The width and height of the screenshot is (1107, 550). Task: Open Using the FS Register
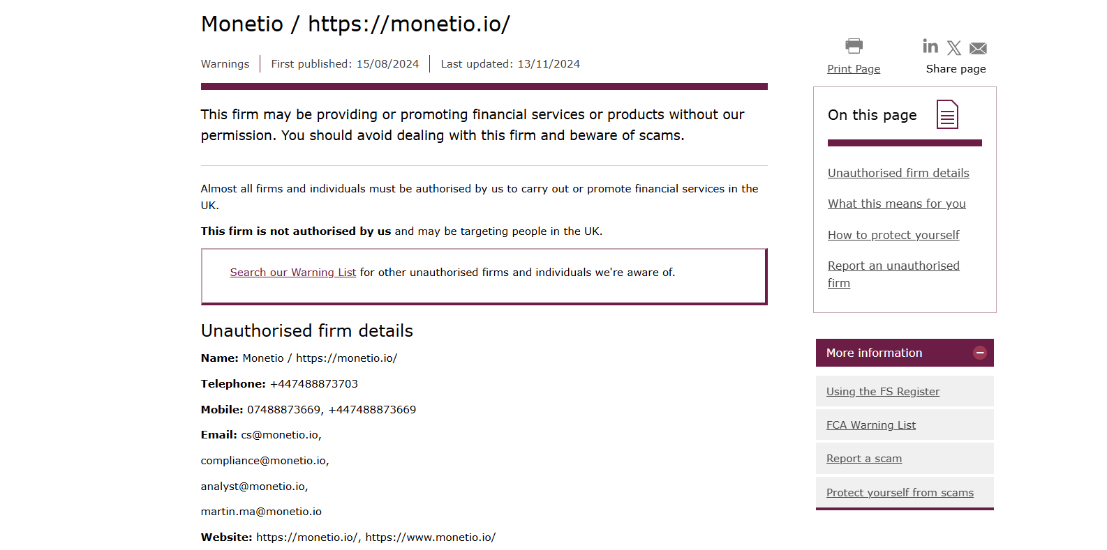point(882,391)
